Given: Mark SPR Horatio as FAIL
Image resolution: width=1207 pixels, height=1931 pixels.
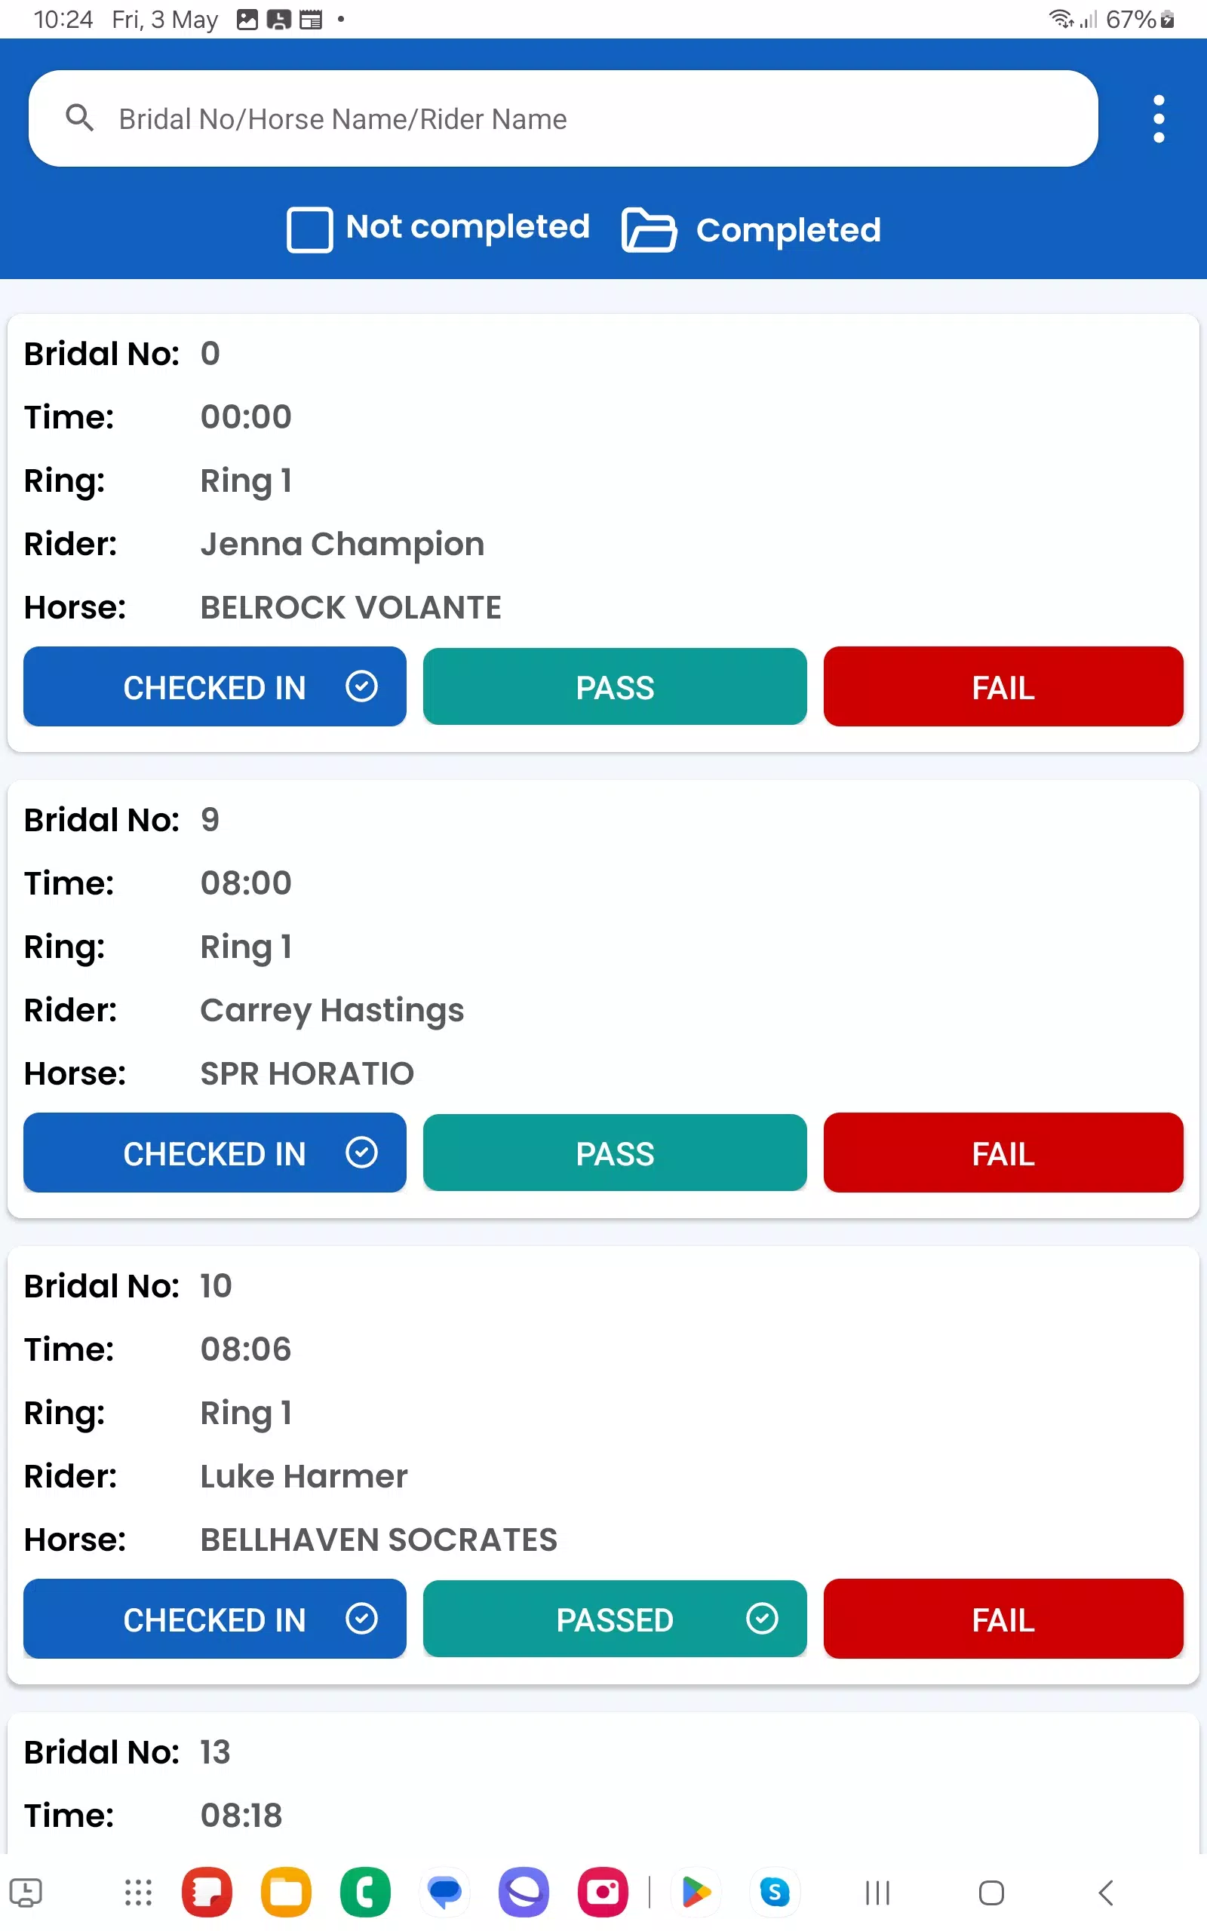Looking at the screenshot, I should (x=1003, y=1153).
